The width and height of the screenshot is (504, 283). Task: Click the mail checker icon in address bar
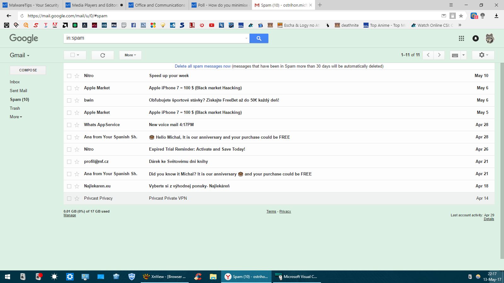click(444, 16)
